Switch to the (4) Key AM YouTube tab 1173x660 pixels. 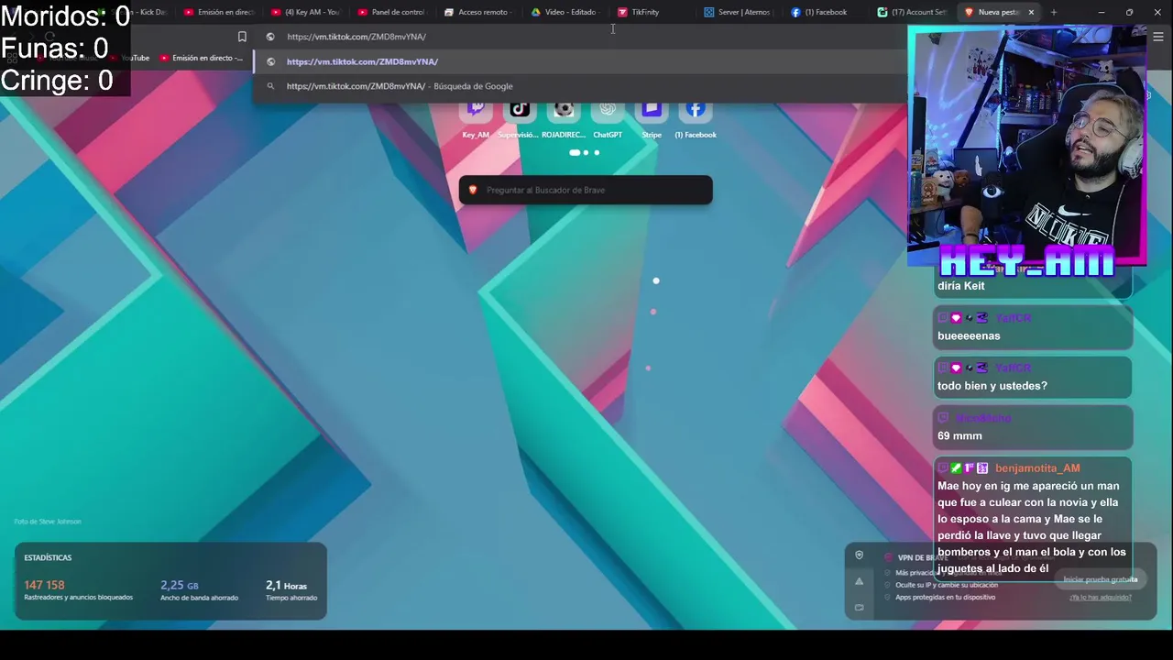pos(306,12)
